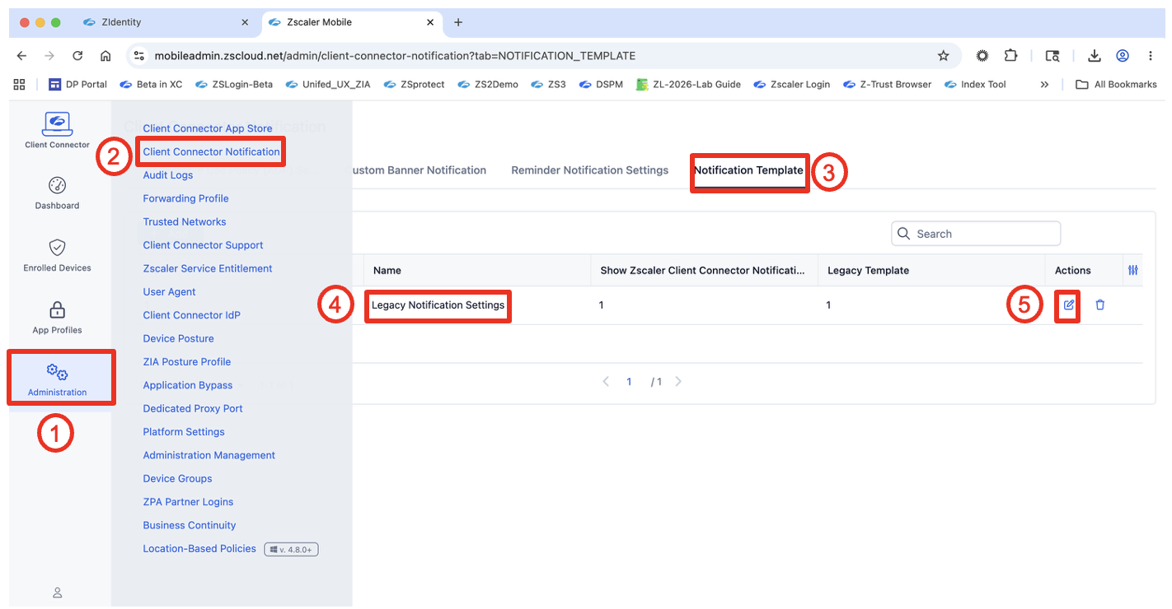
Task: Open DP Portal bookmark
Action: pos(78,84)
